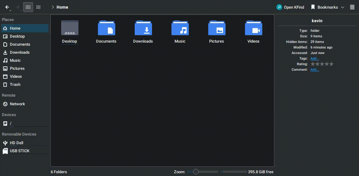This screenshot has height=176, width=359.
Task: Set rating to five stars
Action: click(x=331, y=64)
